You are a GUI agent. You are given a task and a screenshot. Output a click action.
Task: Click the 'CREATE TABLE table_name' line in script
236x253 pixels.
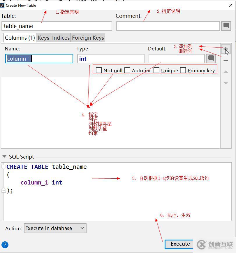pyautogui.click(x=46, y=167)
